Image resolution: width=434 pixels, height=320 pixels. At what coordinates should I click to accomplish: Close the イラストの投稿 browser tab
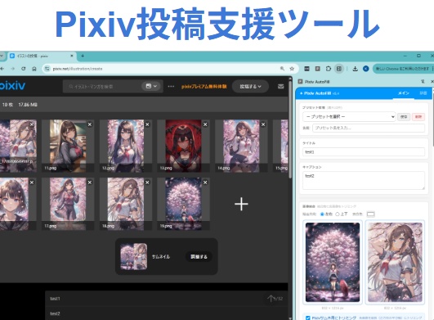coord(72,56)
